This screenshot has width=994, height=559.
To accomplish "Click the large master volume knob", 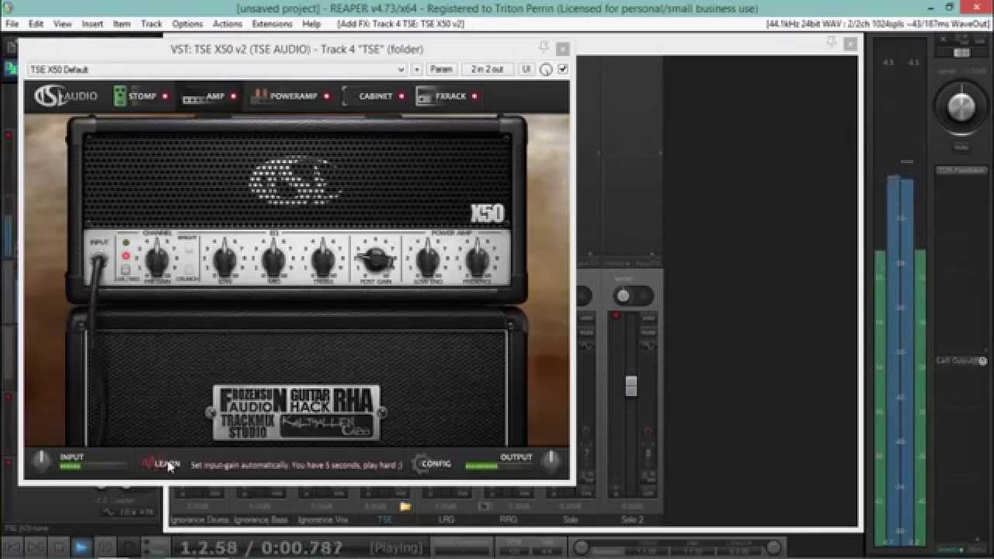I will click(961, 106).
